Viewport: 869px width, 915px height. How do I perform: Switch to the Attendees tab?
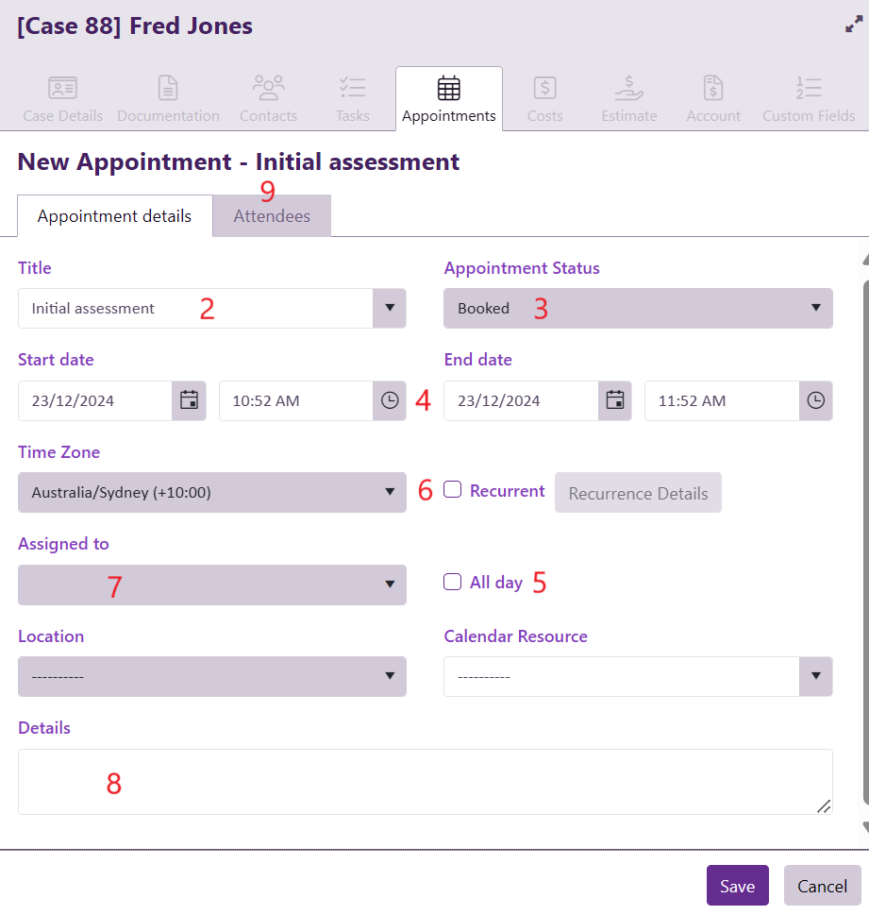point(272,216)
